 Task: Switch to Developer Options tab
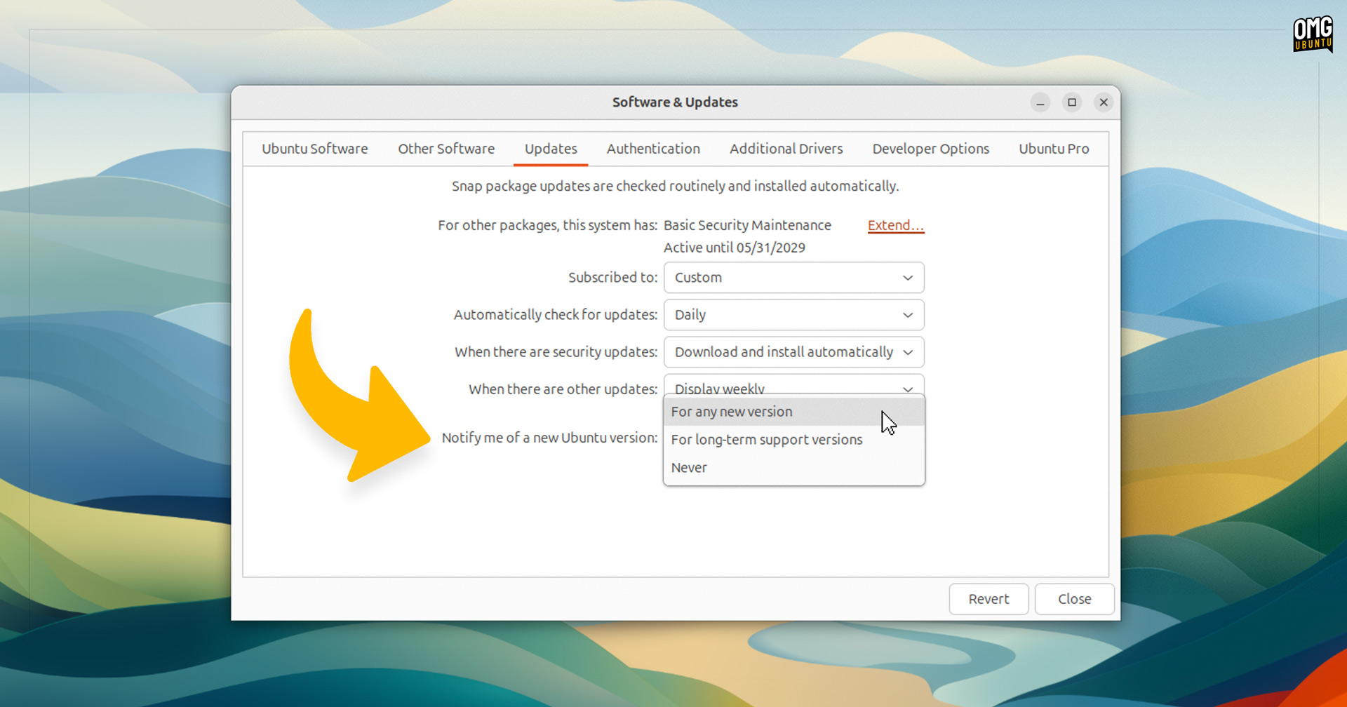point(930,149)
